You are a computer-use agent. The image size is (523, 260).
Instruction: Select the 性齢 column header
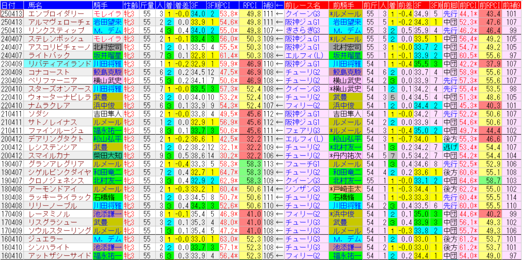tap(131, 5)
